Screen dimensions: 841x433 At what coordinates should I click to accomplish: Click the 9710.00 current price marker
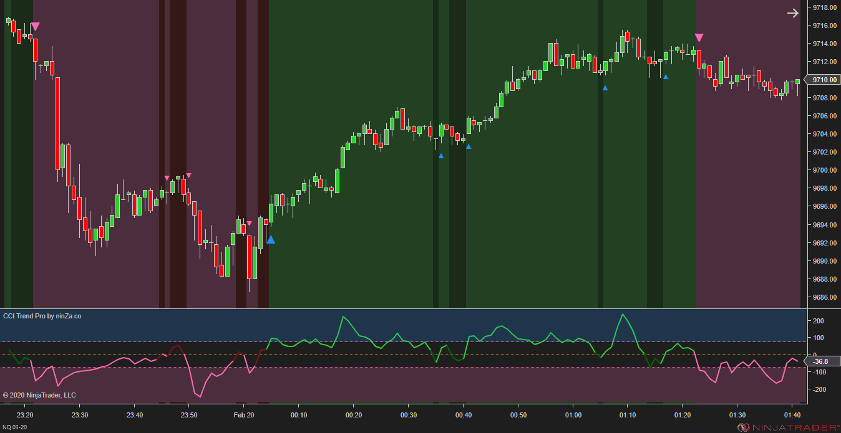click(x=821, y=80)
